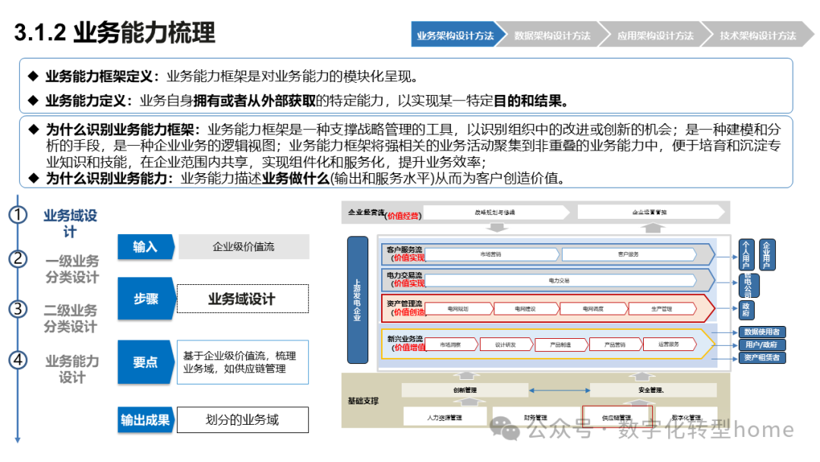Click the slide title 3.1.2 业务能力梳理

[115, 33]
